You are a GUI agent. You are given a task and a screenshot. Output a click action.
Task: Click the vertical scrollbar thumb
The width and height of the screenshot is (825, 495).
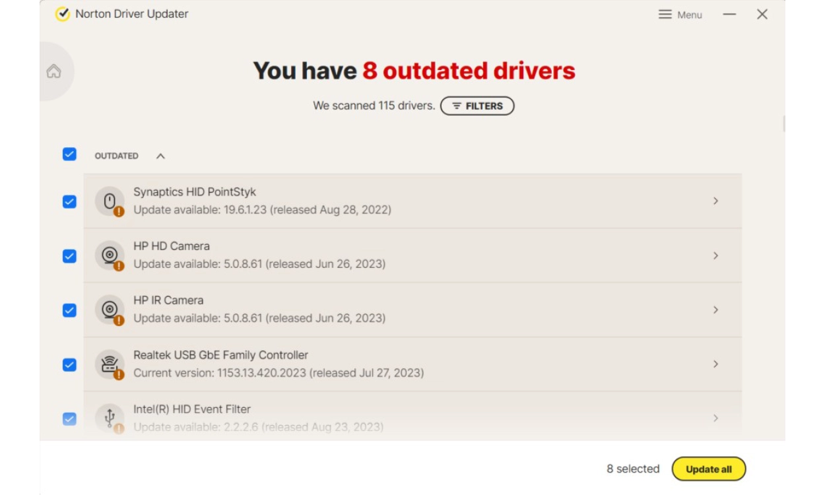click(784, 124)
